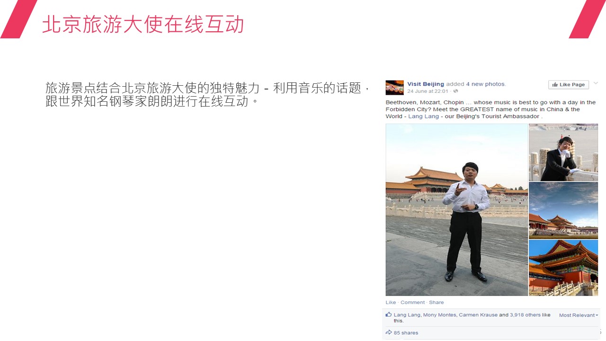The image size is (606, 341).
Task: Expand the post options chevron
Action: tap(596, 83)
